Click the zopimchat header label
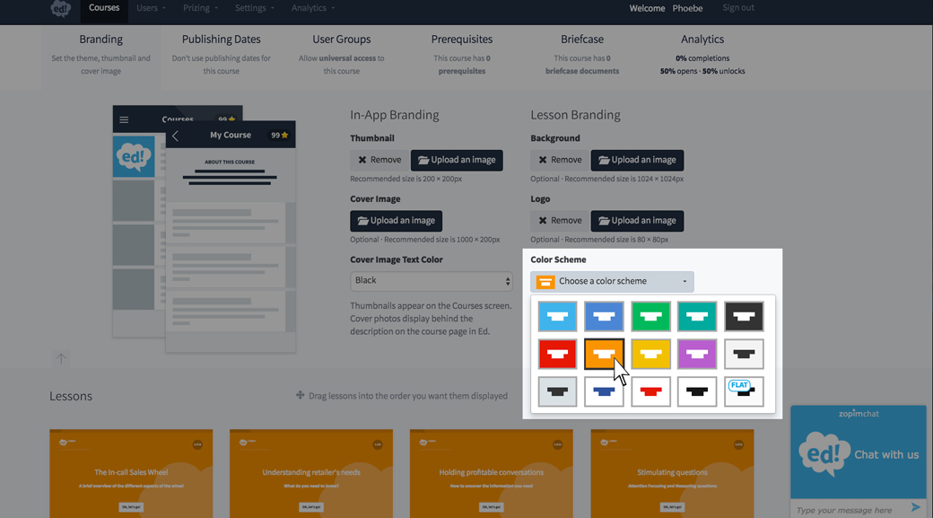 [x=858, y=414]
